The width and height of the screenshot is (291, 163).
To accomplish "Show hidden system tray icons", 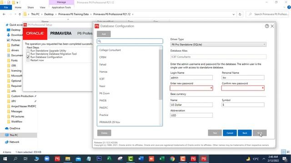I will pos(264,159).
